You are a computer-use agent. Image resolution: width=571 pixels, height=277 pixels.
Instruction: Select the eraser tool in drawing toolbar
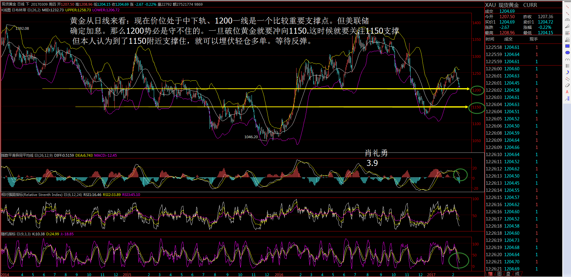[x=567, y=85]
